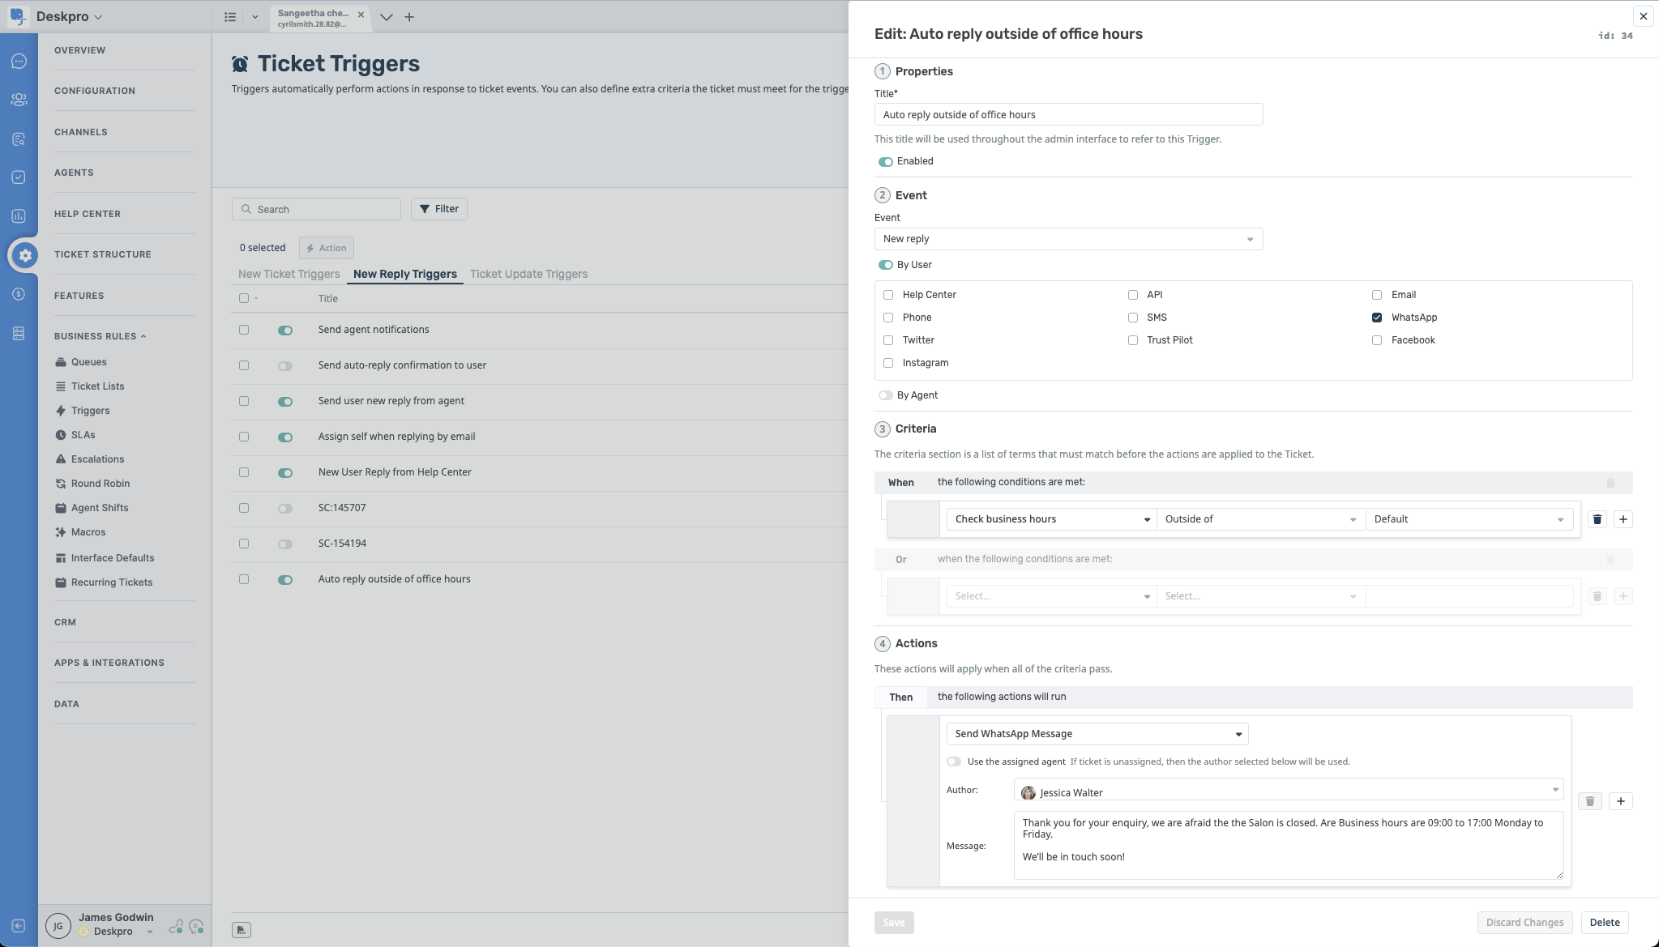Expand the Outside of operator dropdown
Screen dimensions: 1659x947
coord(1259,519)
